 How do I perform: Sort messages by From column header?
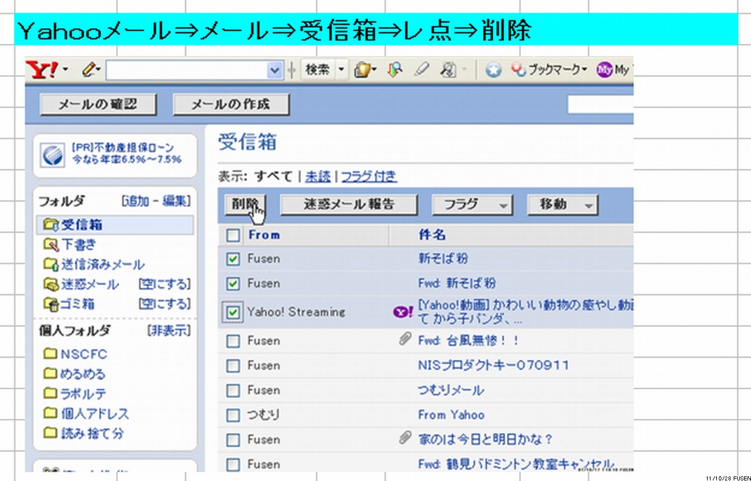264,235
